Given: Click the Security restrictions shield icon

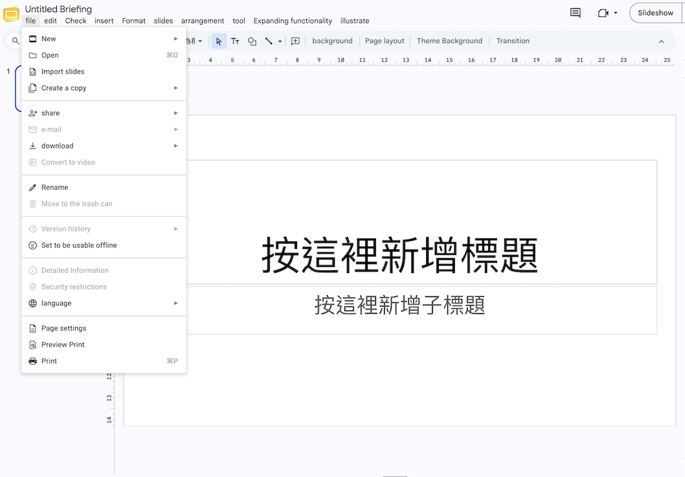Looking at the screenshot, I should tap(33, 287).
